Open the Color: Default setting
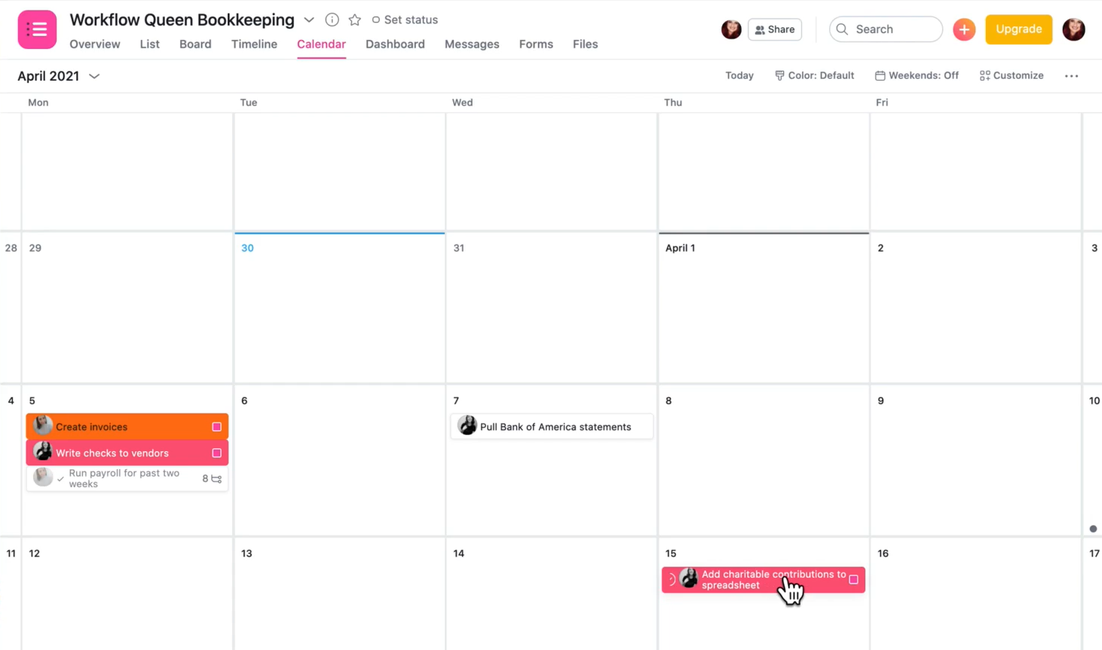The height and width of the screenshot is (650, 1102). [x=814, y=75]
